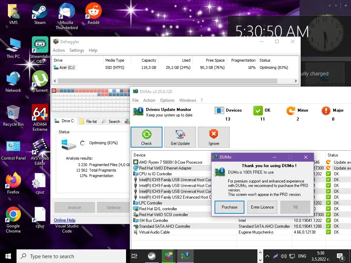Select the cpuz blank file shortcut icon
The image size is (351, 263).
pyautogui.click(x=40, y=217)
